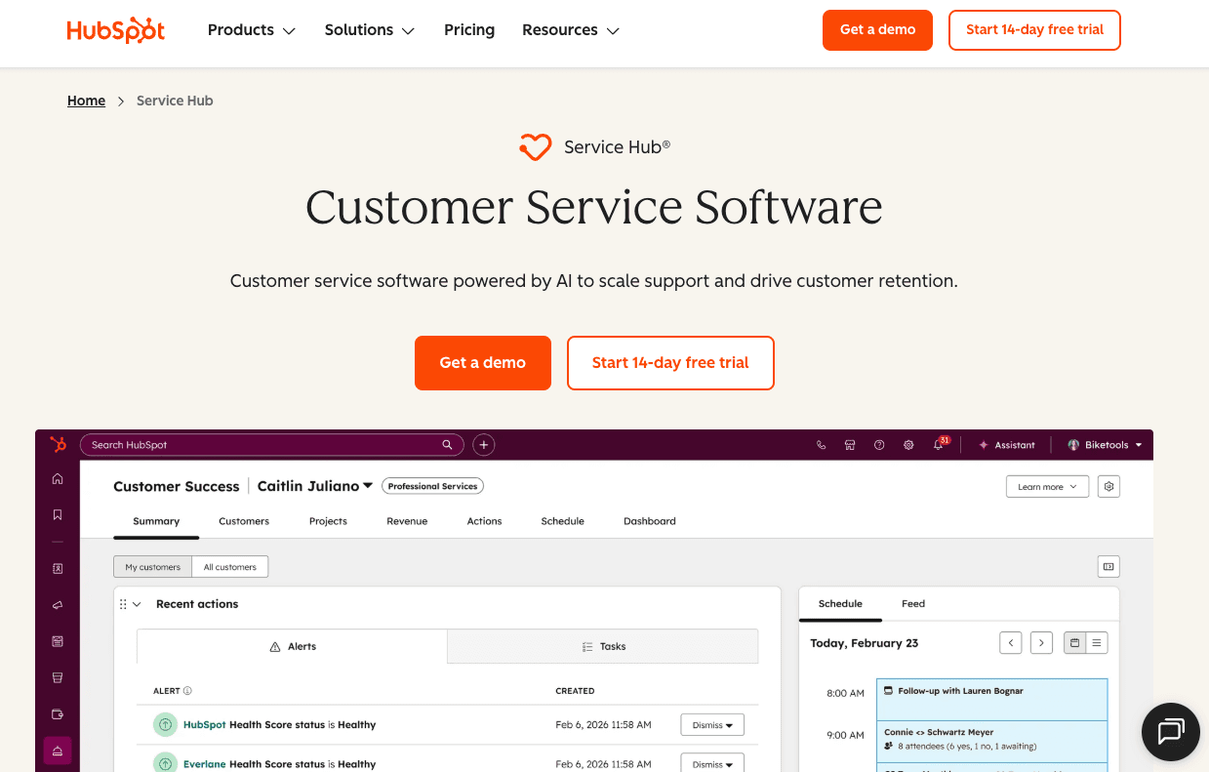Click Get a demo in the header
The width and height of the screenshot is (1209, 772).
point(877,30)
